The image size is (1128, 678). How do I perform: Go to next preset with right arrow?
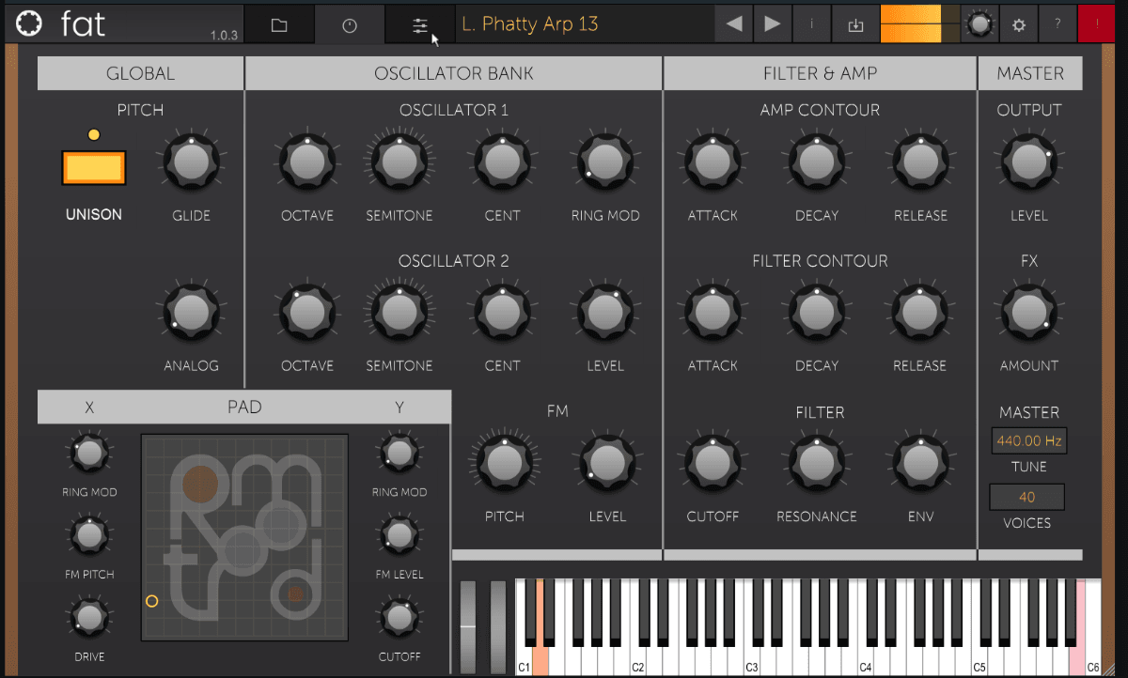coord(773,24)
